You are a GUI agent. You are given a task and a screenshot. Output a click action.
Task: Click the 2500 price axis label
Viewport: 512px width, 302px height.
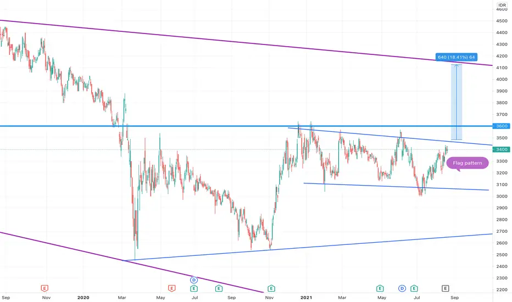502,255
